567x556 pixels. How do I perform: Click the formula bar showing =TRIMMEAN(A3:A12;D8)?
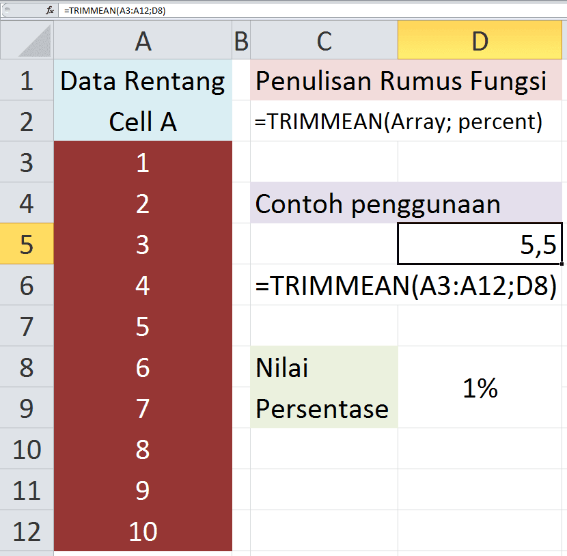click(312, 10)
